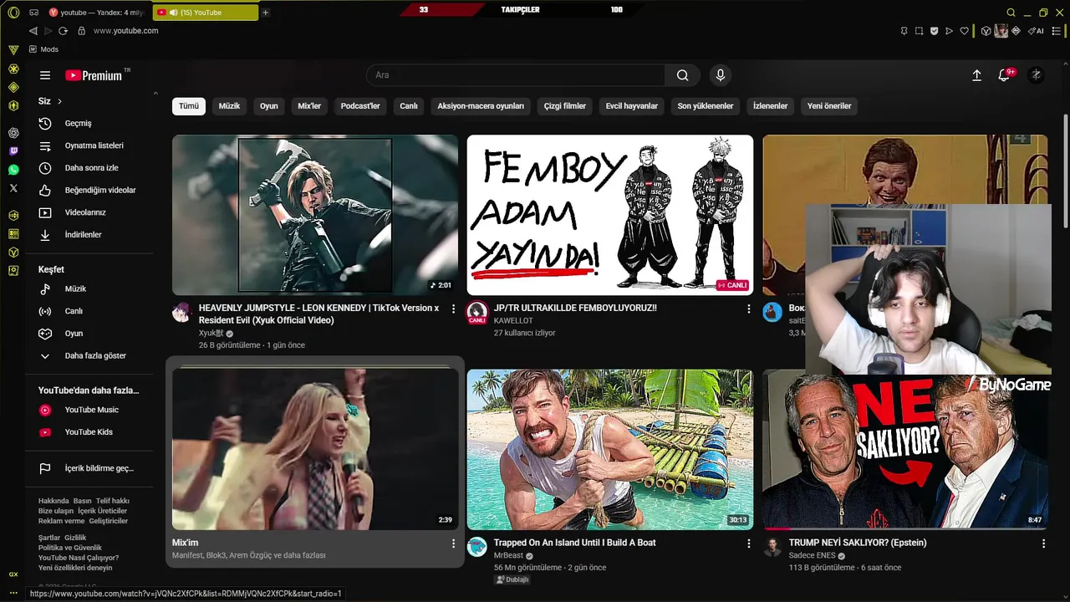The width and height of the screenshot is (1070, 602).
Task: Open options for TRUMP NEYİ SAKLIYOR video
Action: (x=1043, y=543)
